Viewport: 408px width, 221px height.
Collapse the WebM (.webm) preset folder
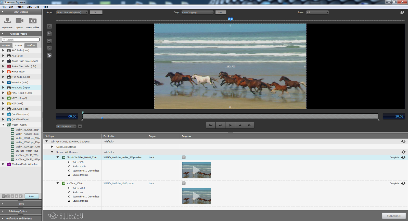(3, 125)
